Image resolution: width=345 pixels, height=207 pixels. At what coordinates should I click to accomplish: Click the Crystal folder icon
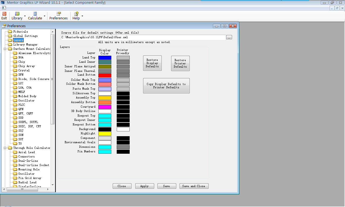15,70
